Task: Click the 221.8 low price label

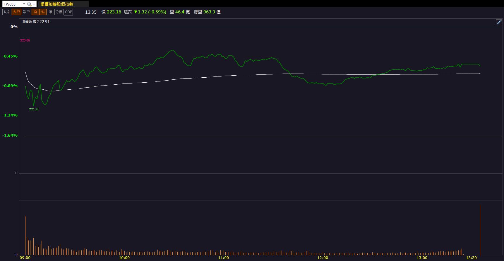Action: tap(34, 109)
